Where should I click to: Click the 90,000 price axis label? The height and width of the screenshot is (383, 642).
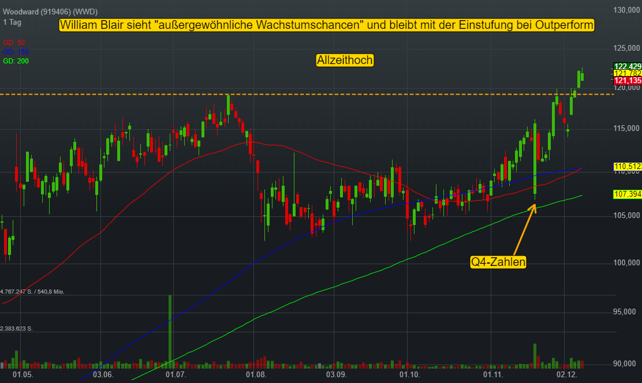625,364
